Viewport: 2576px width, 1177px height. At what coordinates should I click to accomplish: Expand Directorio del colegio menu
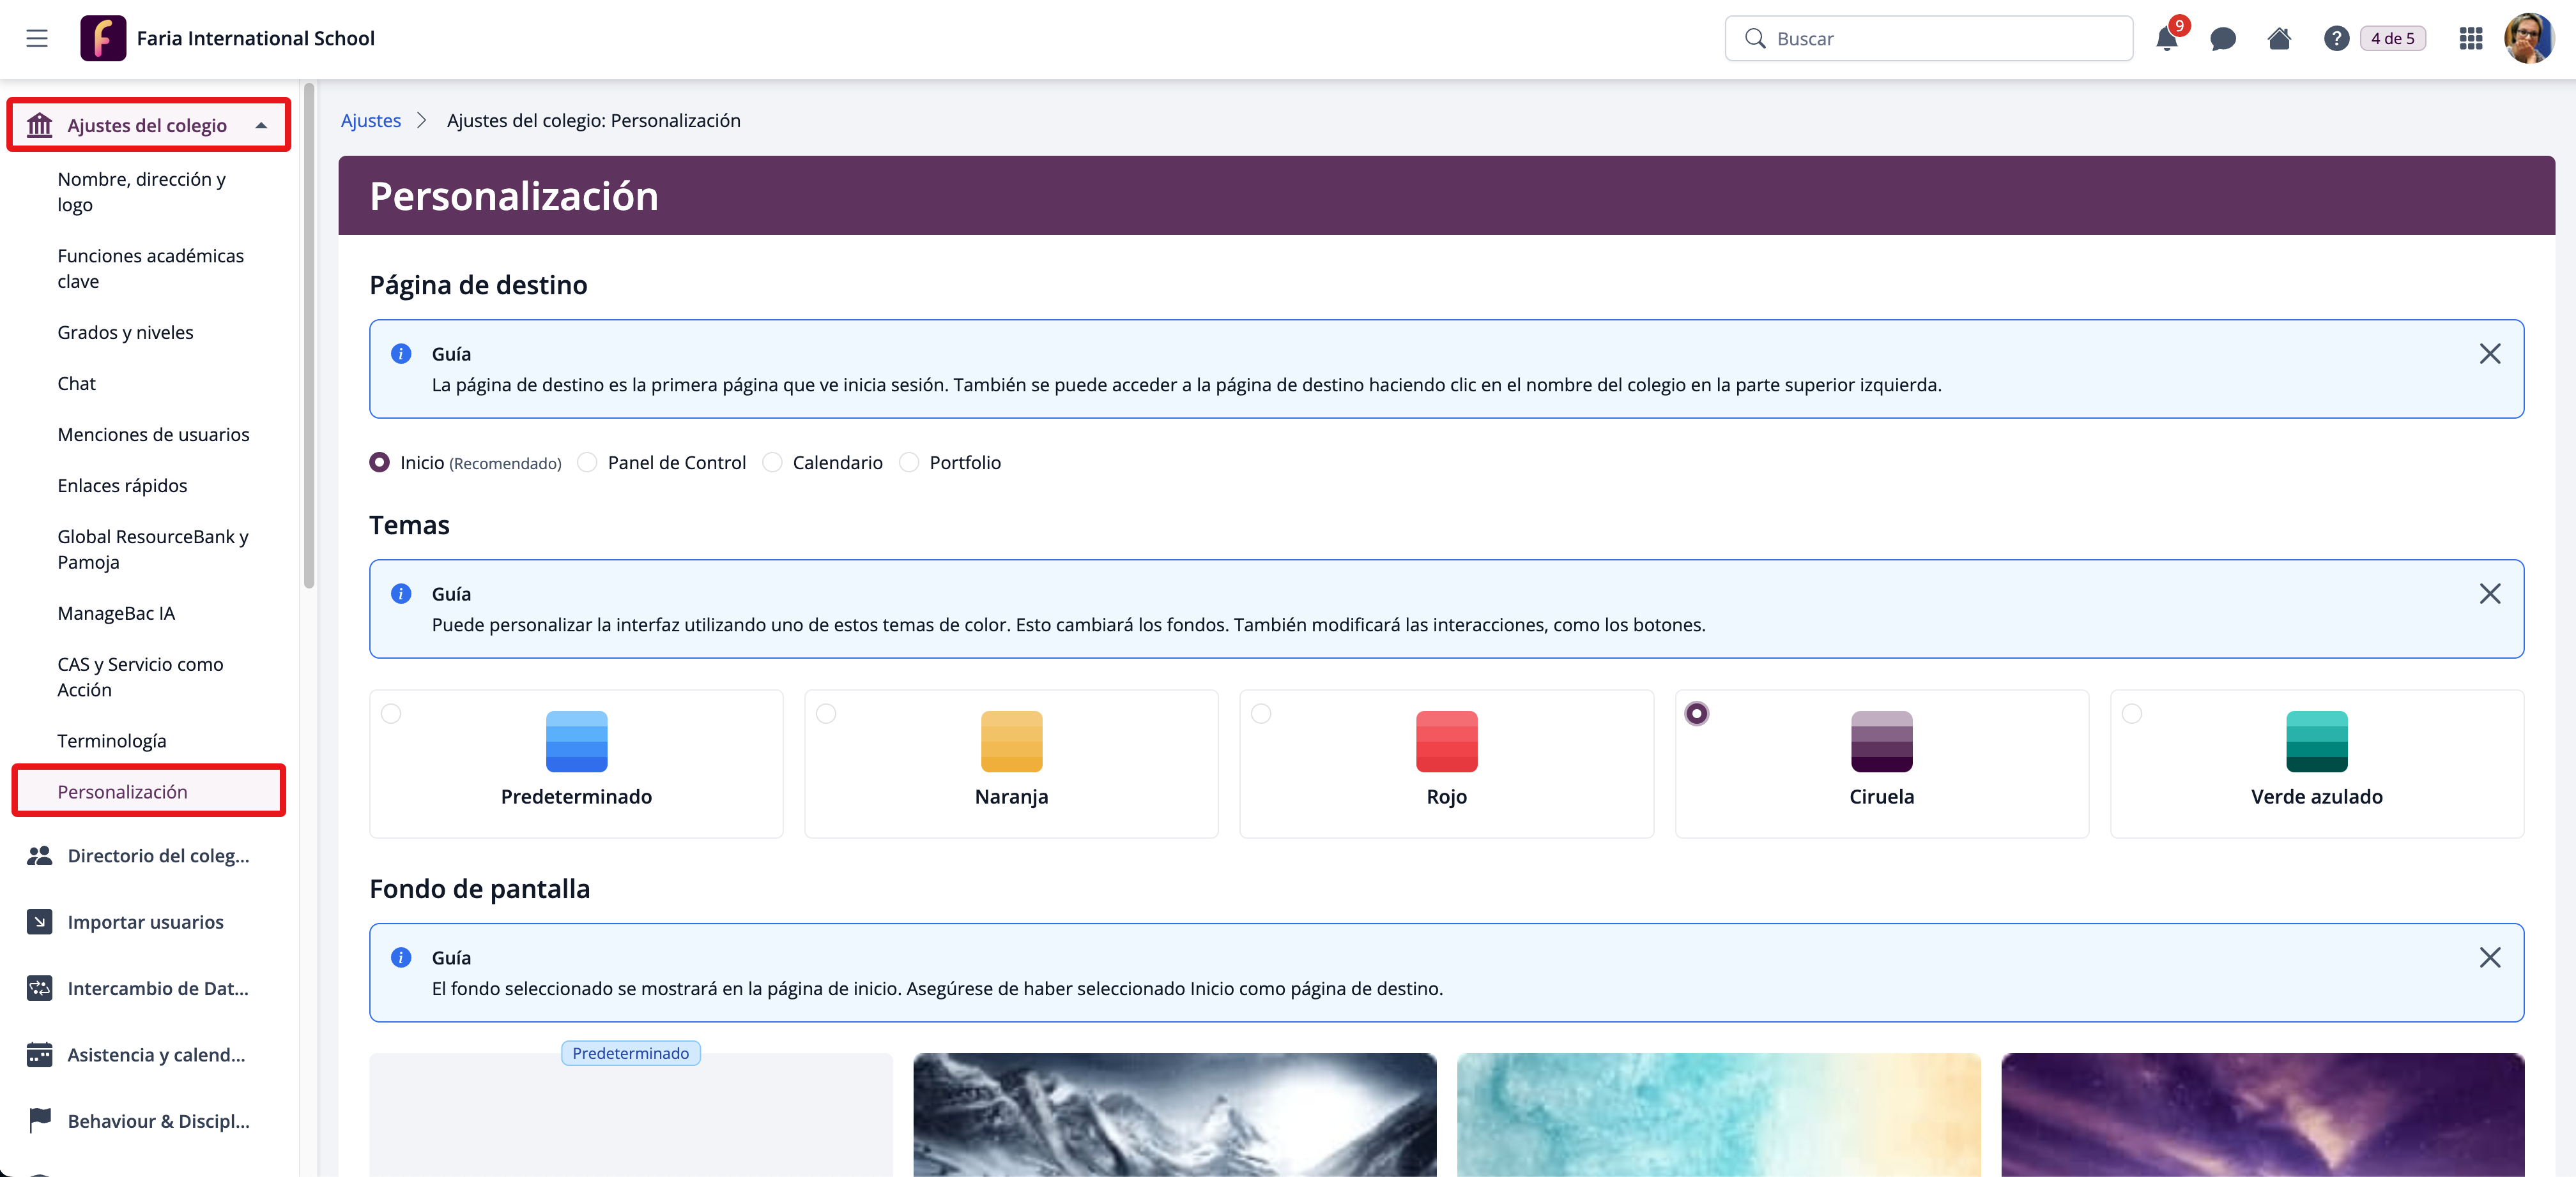click(157, 855)
